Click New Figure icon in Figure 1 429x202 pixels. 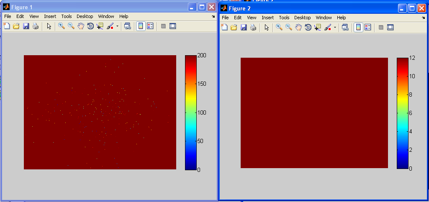click(6, 26)
